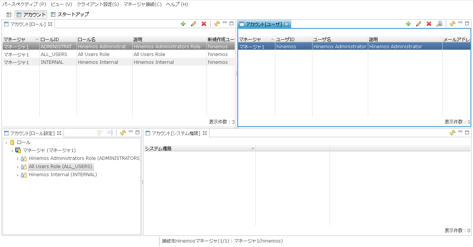Viewport: 473px width, 247px height.
Task: Expand the Hinemos Internal tree node
Action: click(x=18, y=175)
